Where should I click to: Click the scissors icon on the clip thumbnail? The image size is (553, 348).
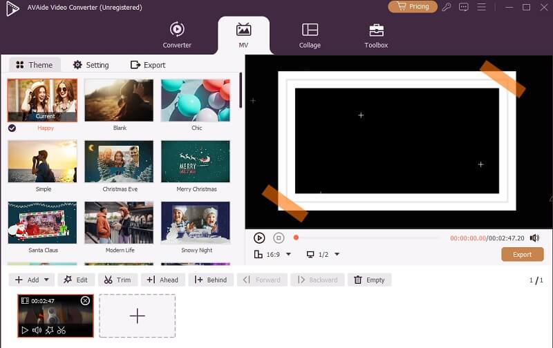tap(62, 331)
